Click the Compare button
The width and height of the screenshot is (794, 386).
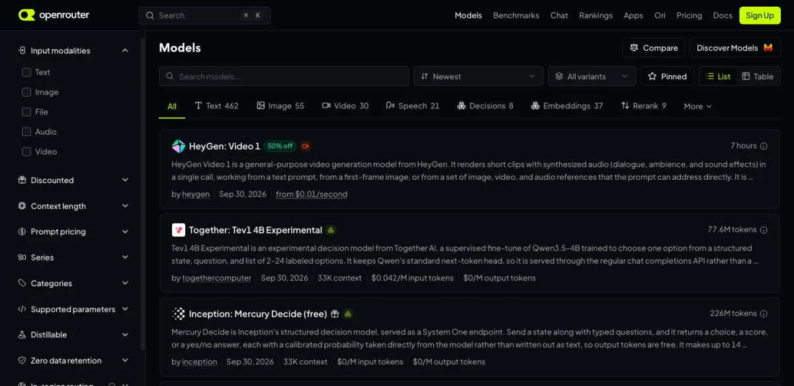(x=654, y=48)
